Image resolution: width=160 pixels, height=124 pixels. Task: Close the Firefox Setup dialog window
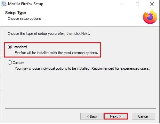coord(152,4)
